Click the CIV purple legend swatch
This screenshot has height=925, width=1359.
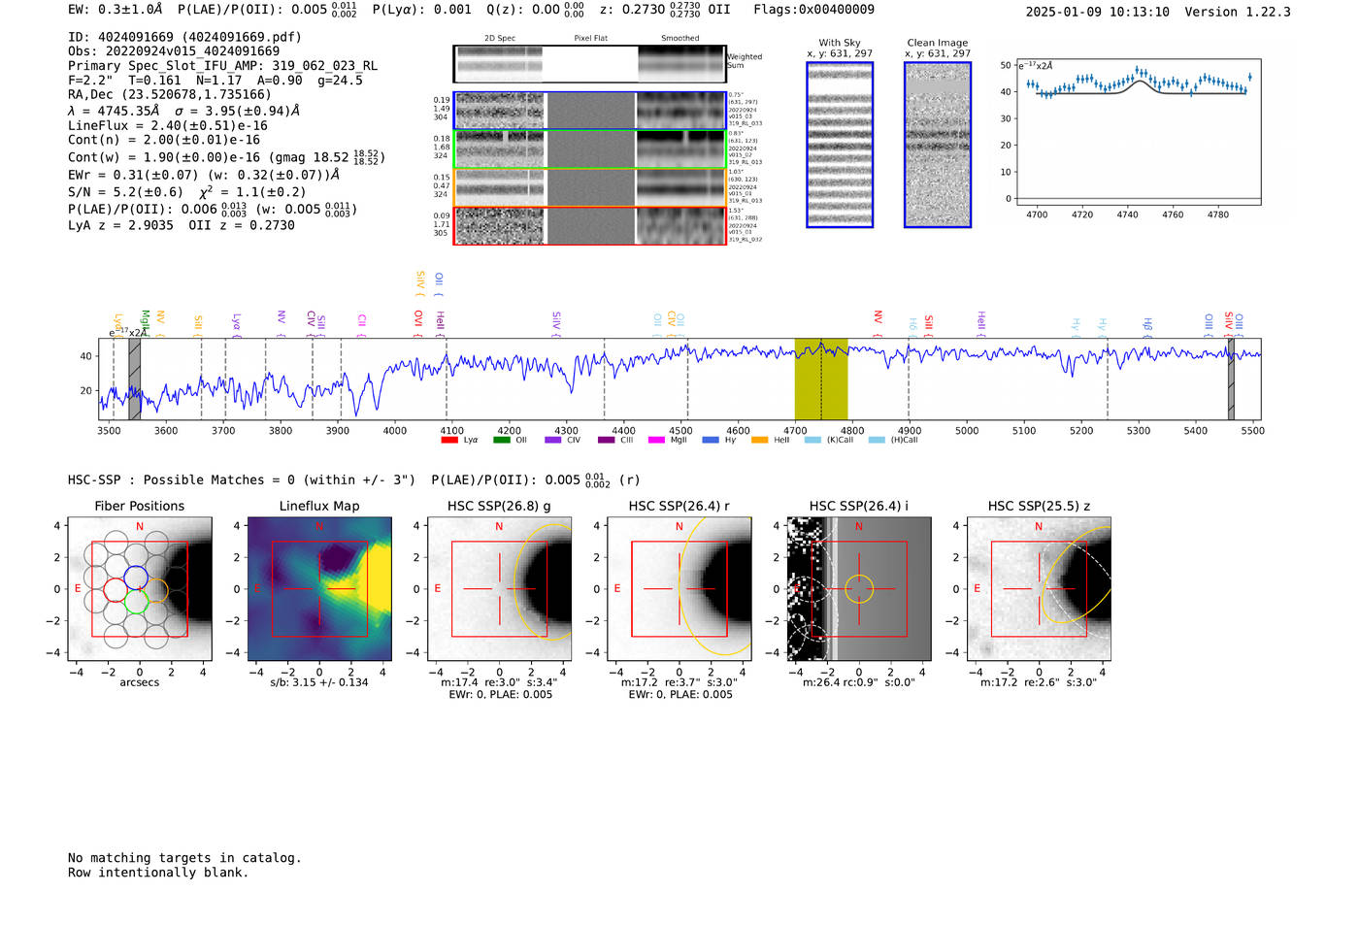coord(553,441)
